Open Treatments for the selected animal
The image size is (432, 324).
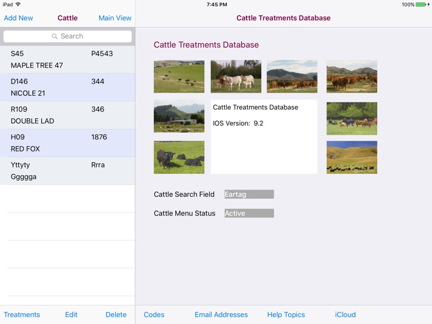coord(22,315)
